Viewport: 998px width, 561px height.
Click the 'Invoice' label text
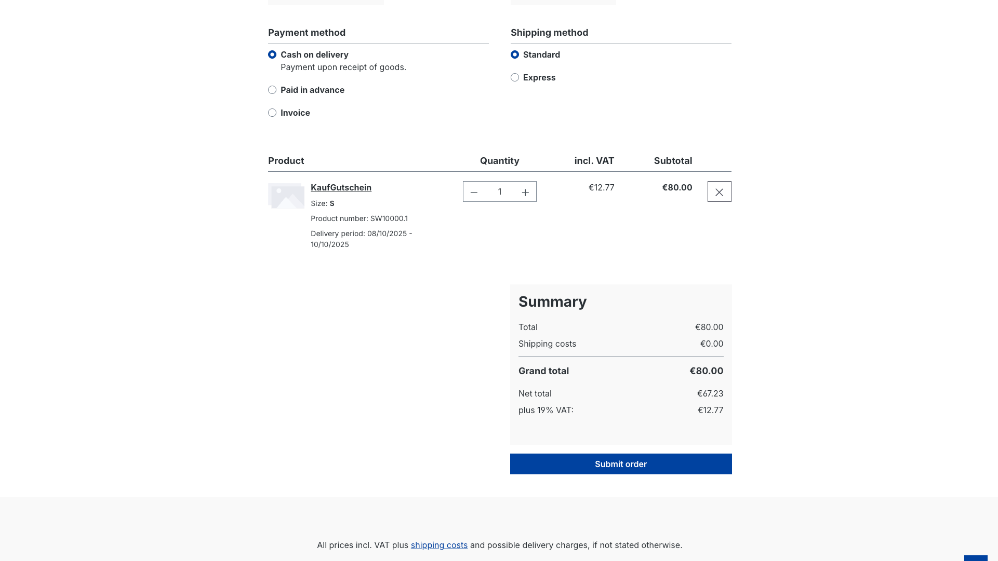click(x=295, y=113)
